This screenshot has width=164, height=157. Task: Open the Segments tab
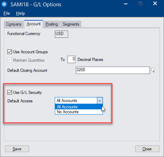tap(71, 24)
